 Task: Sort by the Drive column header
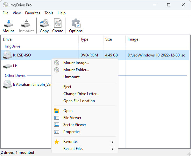(x=7, y=39)
